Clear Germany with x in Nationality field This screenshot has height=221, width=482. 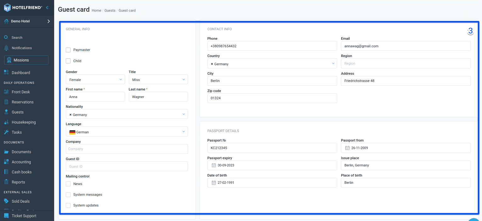point(71,115)
